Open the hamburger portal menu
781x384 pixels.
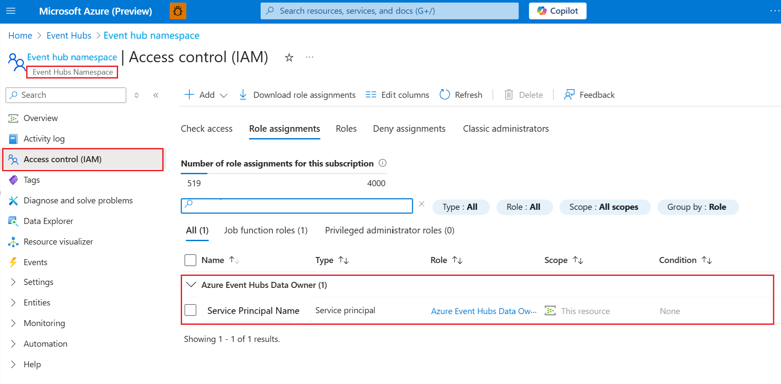(11, 11)
